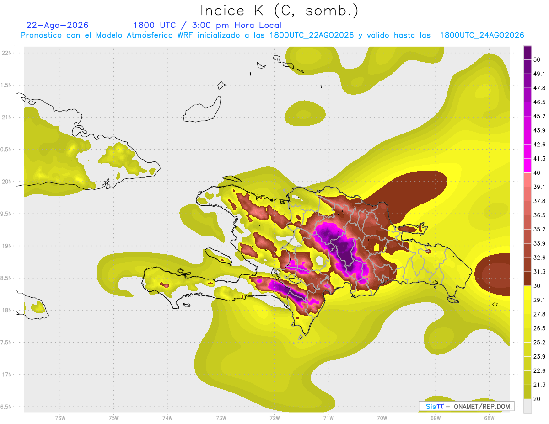This screenshot has width=549, height=424.
Task: Click the '72W' longitude axis label
Action: coord(274,418)
